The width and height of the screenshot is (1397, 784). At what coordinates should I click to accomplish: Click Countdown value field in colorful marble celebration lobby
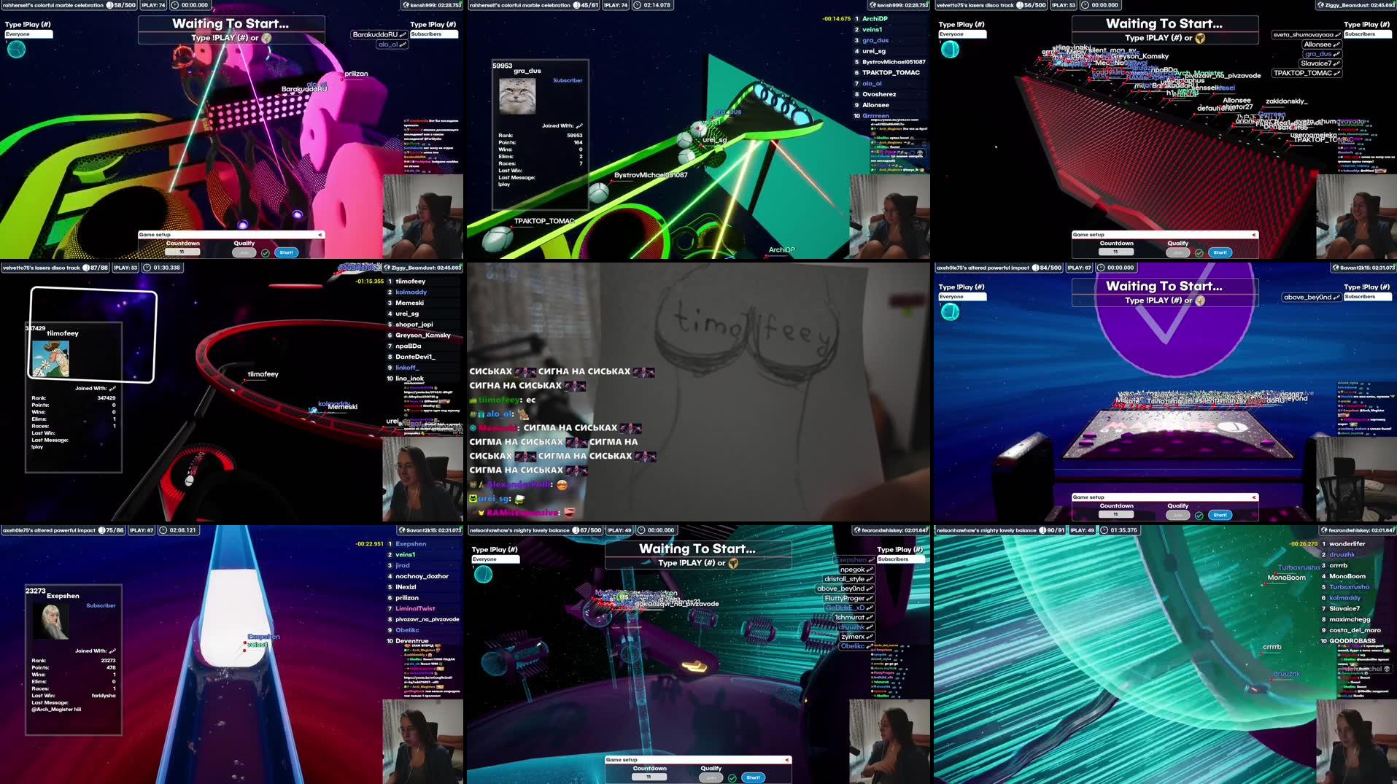[x=182, y=252]
